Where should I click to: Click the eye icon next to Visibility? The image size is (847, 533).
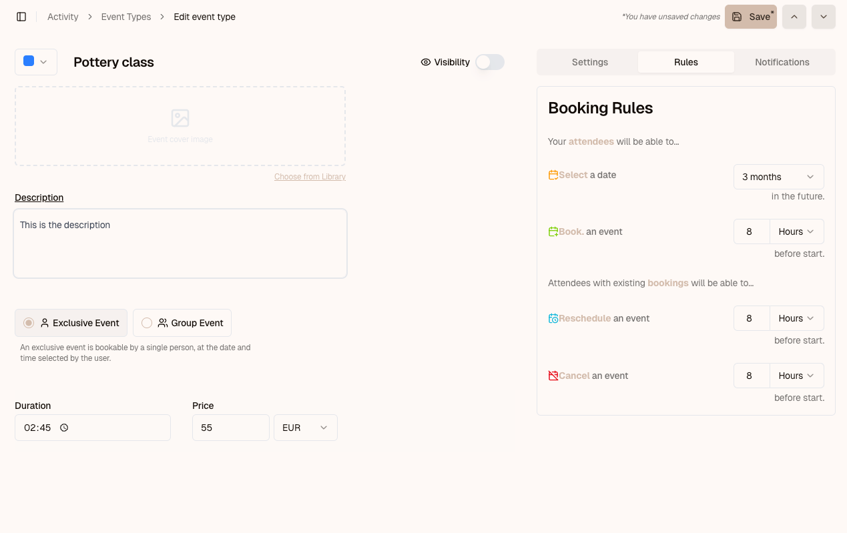click(x=426, y=62)
